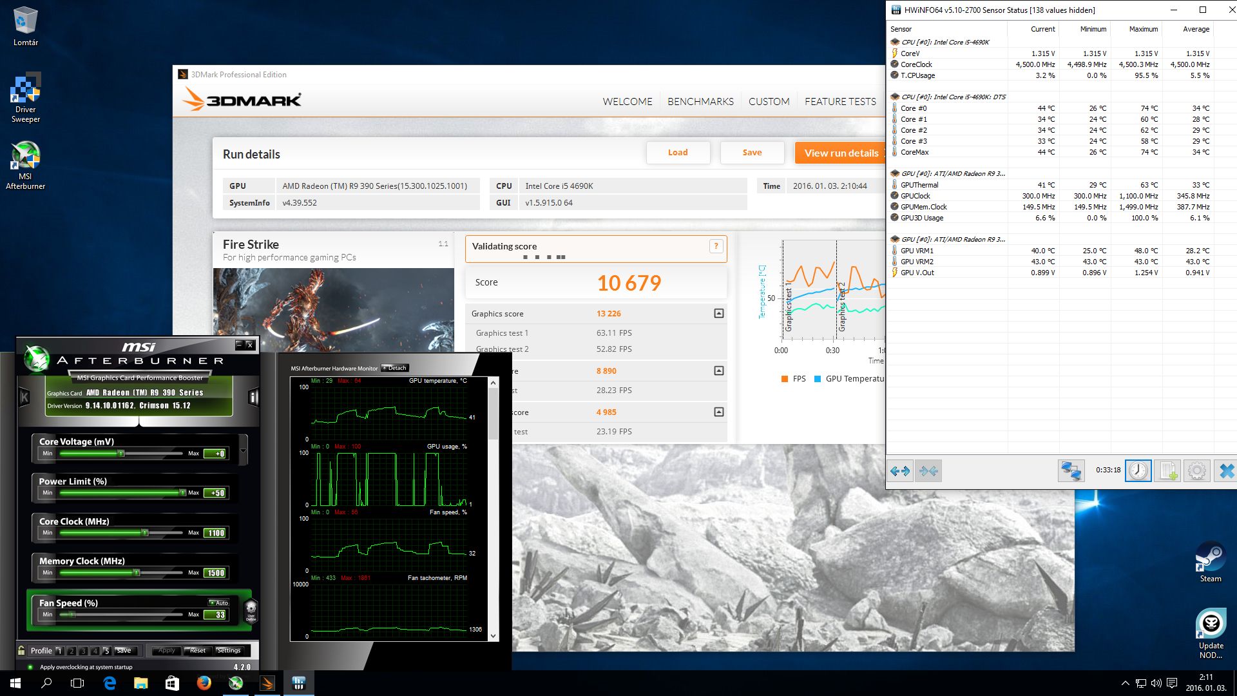Click hardware monitor scrollbar down arrow
The image size is (1237, 696).
[x=494, y=636]
